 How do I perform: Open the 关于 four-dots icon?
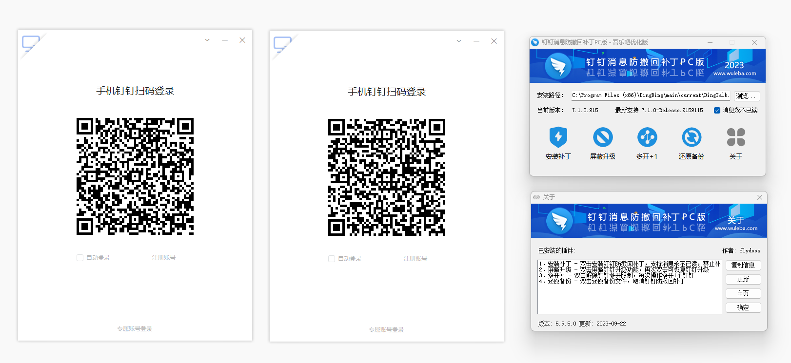click(x=736, y=137)
